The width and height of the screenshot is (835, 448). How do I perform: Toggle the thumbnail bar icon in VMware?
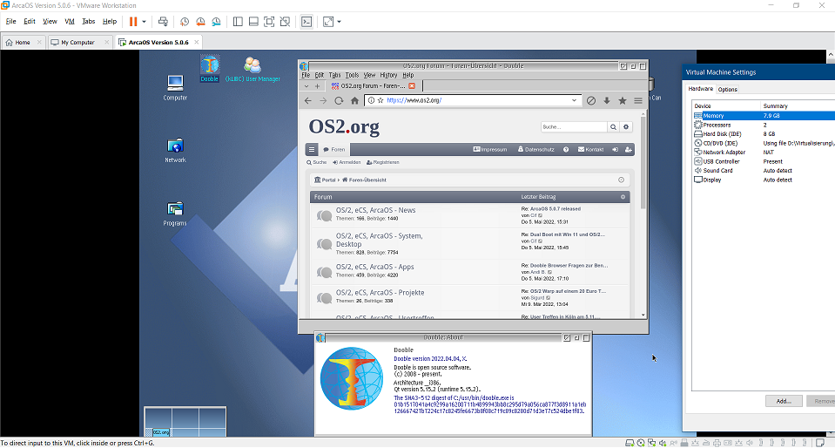tap(253, 21)
